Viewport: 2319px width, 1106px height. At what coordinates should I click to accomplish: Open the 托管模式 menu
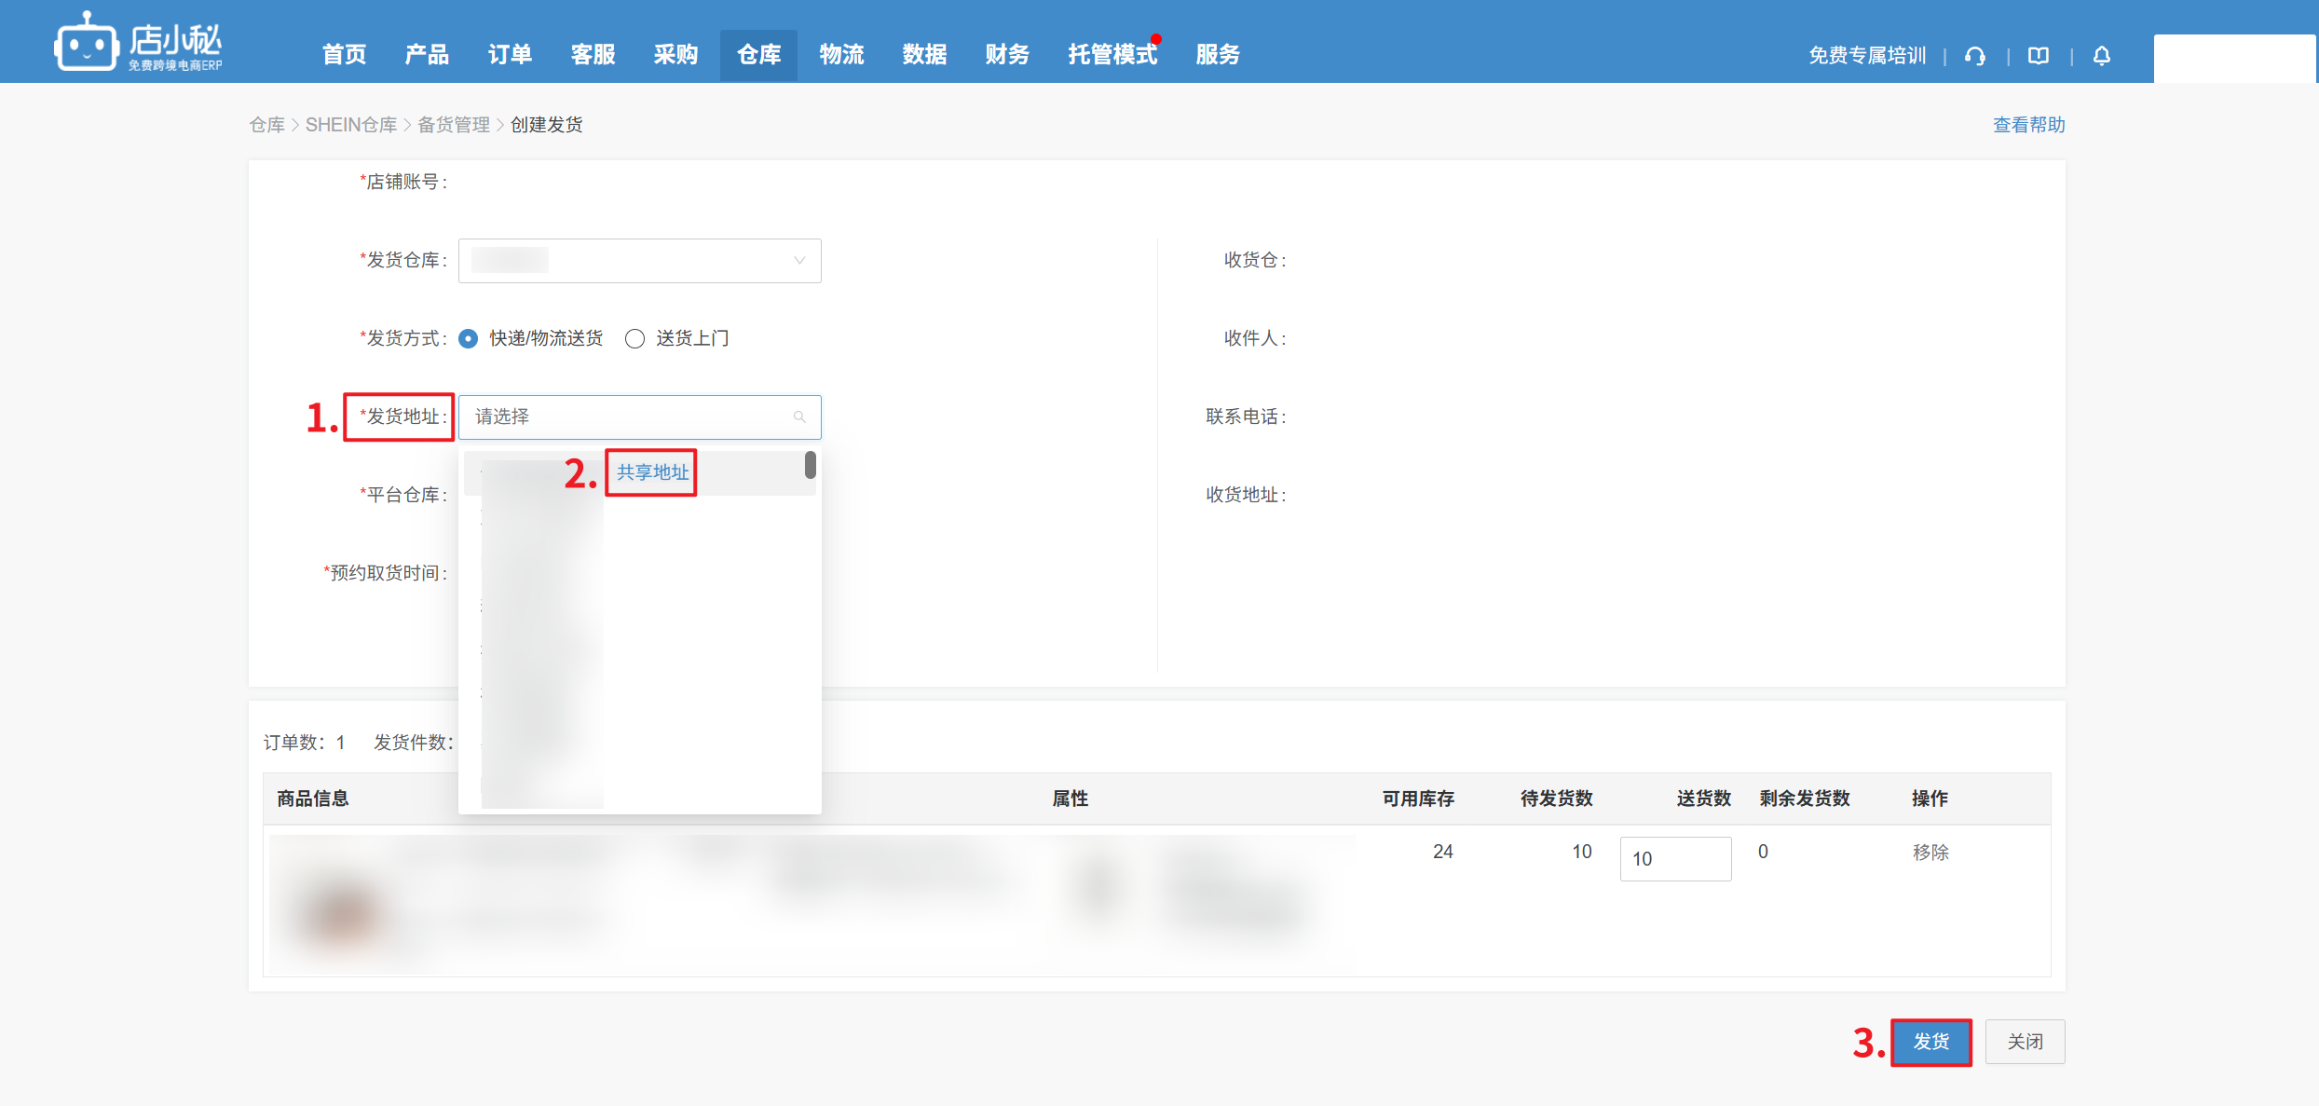[x=1112, y=55]
